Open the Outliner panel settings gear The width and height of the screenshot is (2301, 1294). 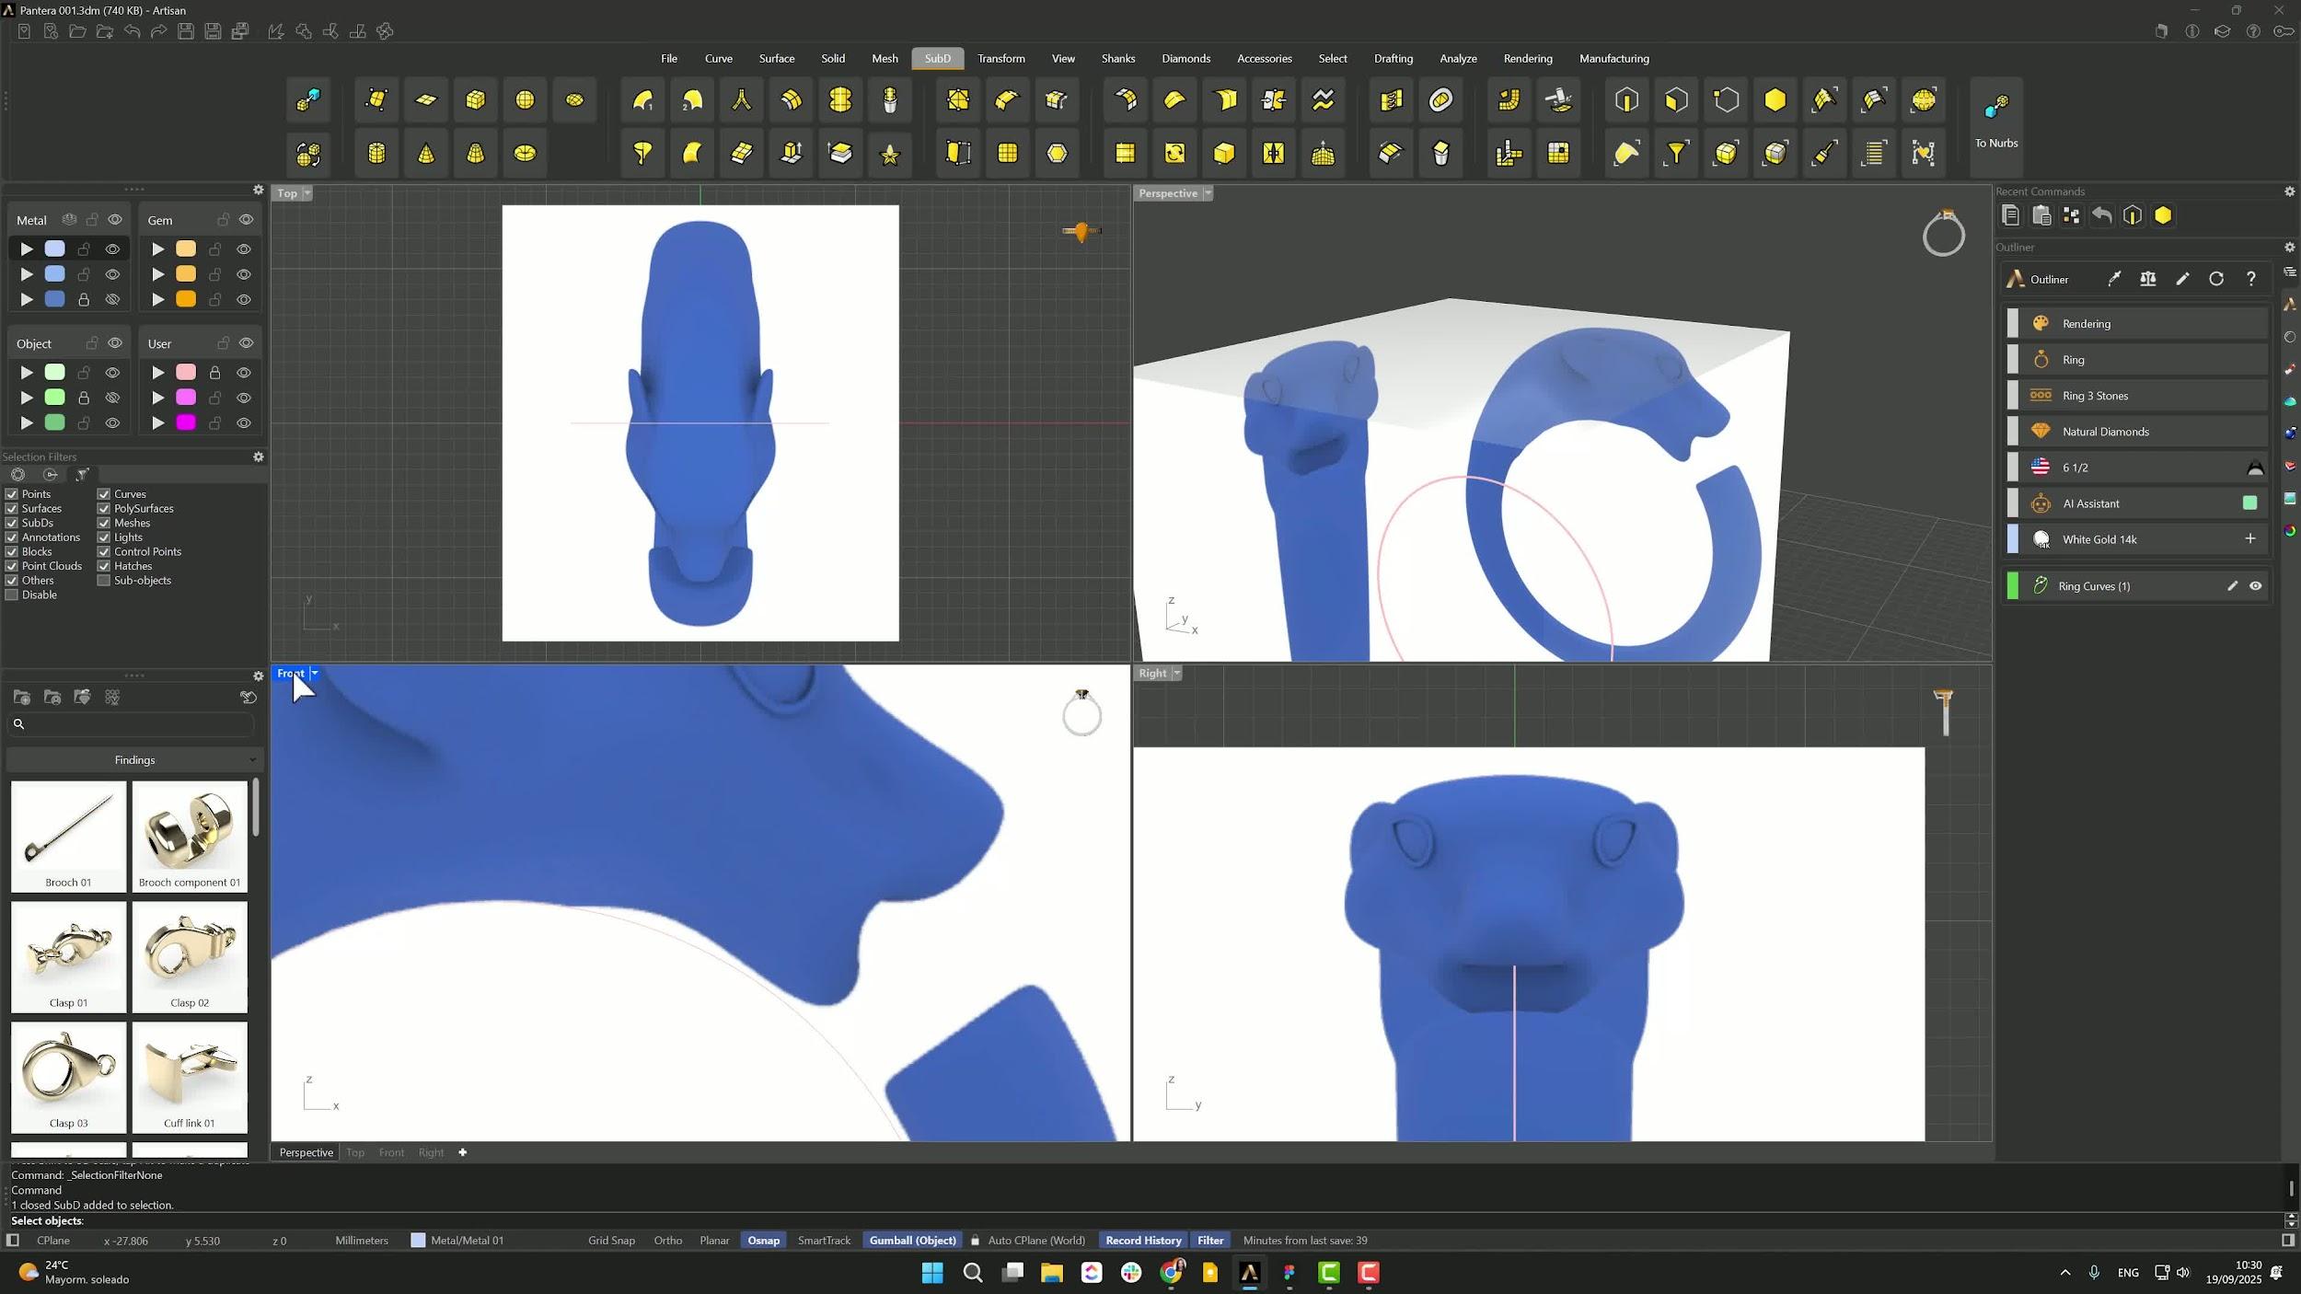(2289, 248)
